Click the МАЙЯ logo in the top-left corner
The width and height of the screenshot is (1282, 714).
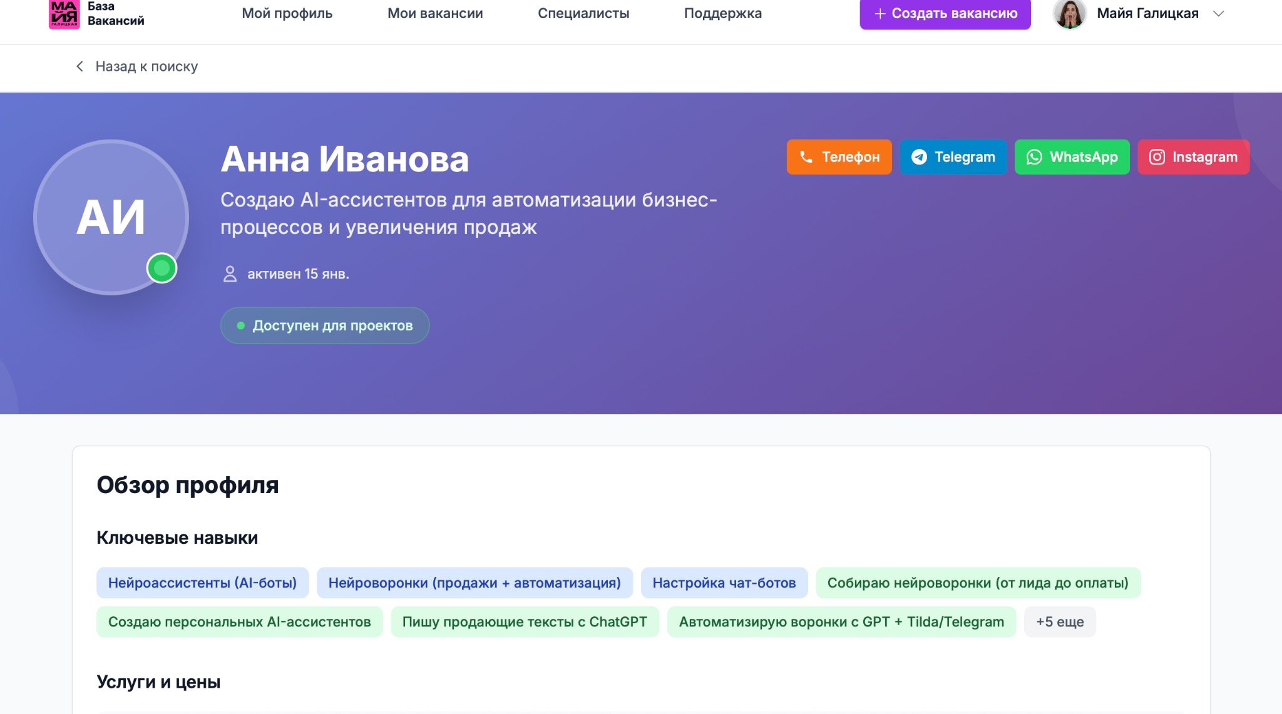coord(66,14)
